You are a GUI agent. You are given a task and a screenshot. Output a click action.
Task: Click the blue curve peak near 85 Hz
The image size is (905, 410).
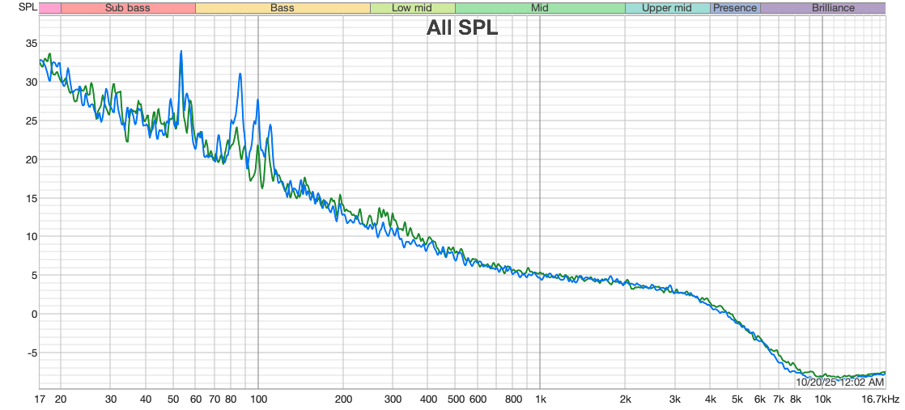coord(240,74)
